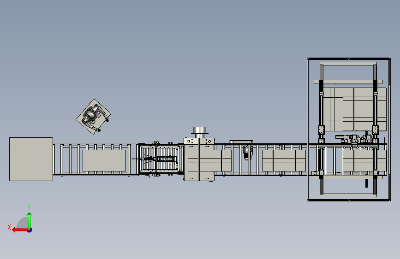
Task: Click the red X axis arrow of the triad
Action: [20, 230]
